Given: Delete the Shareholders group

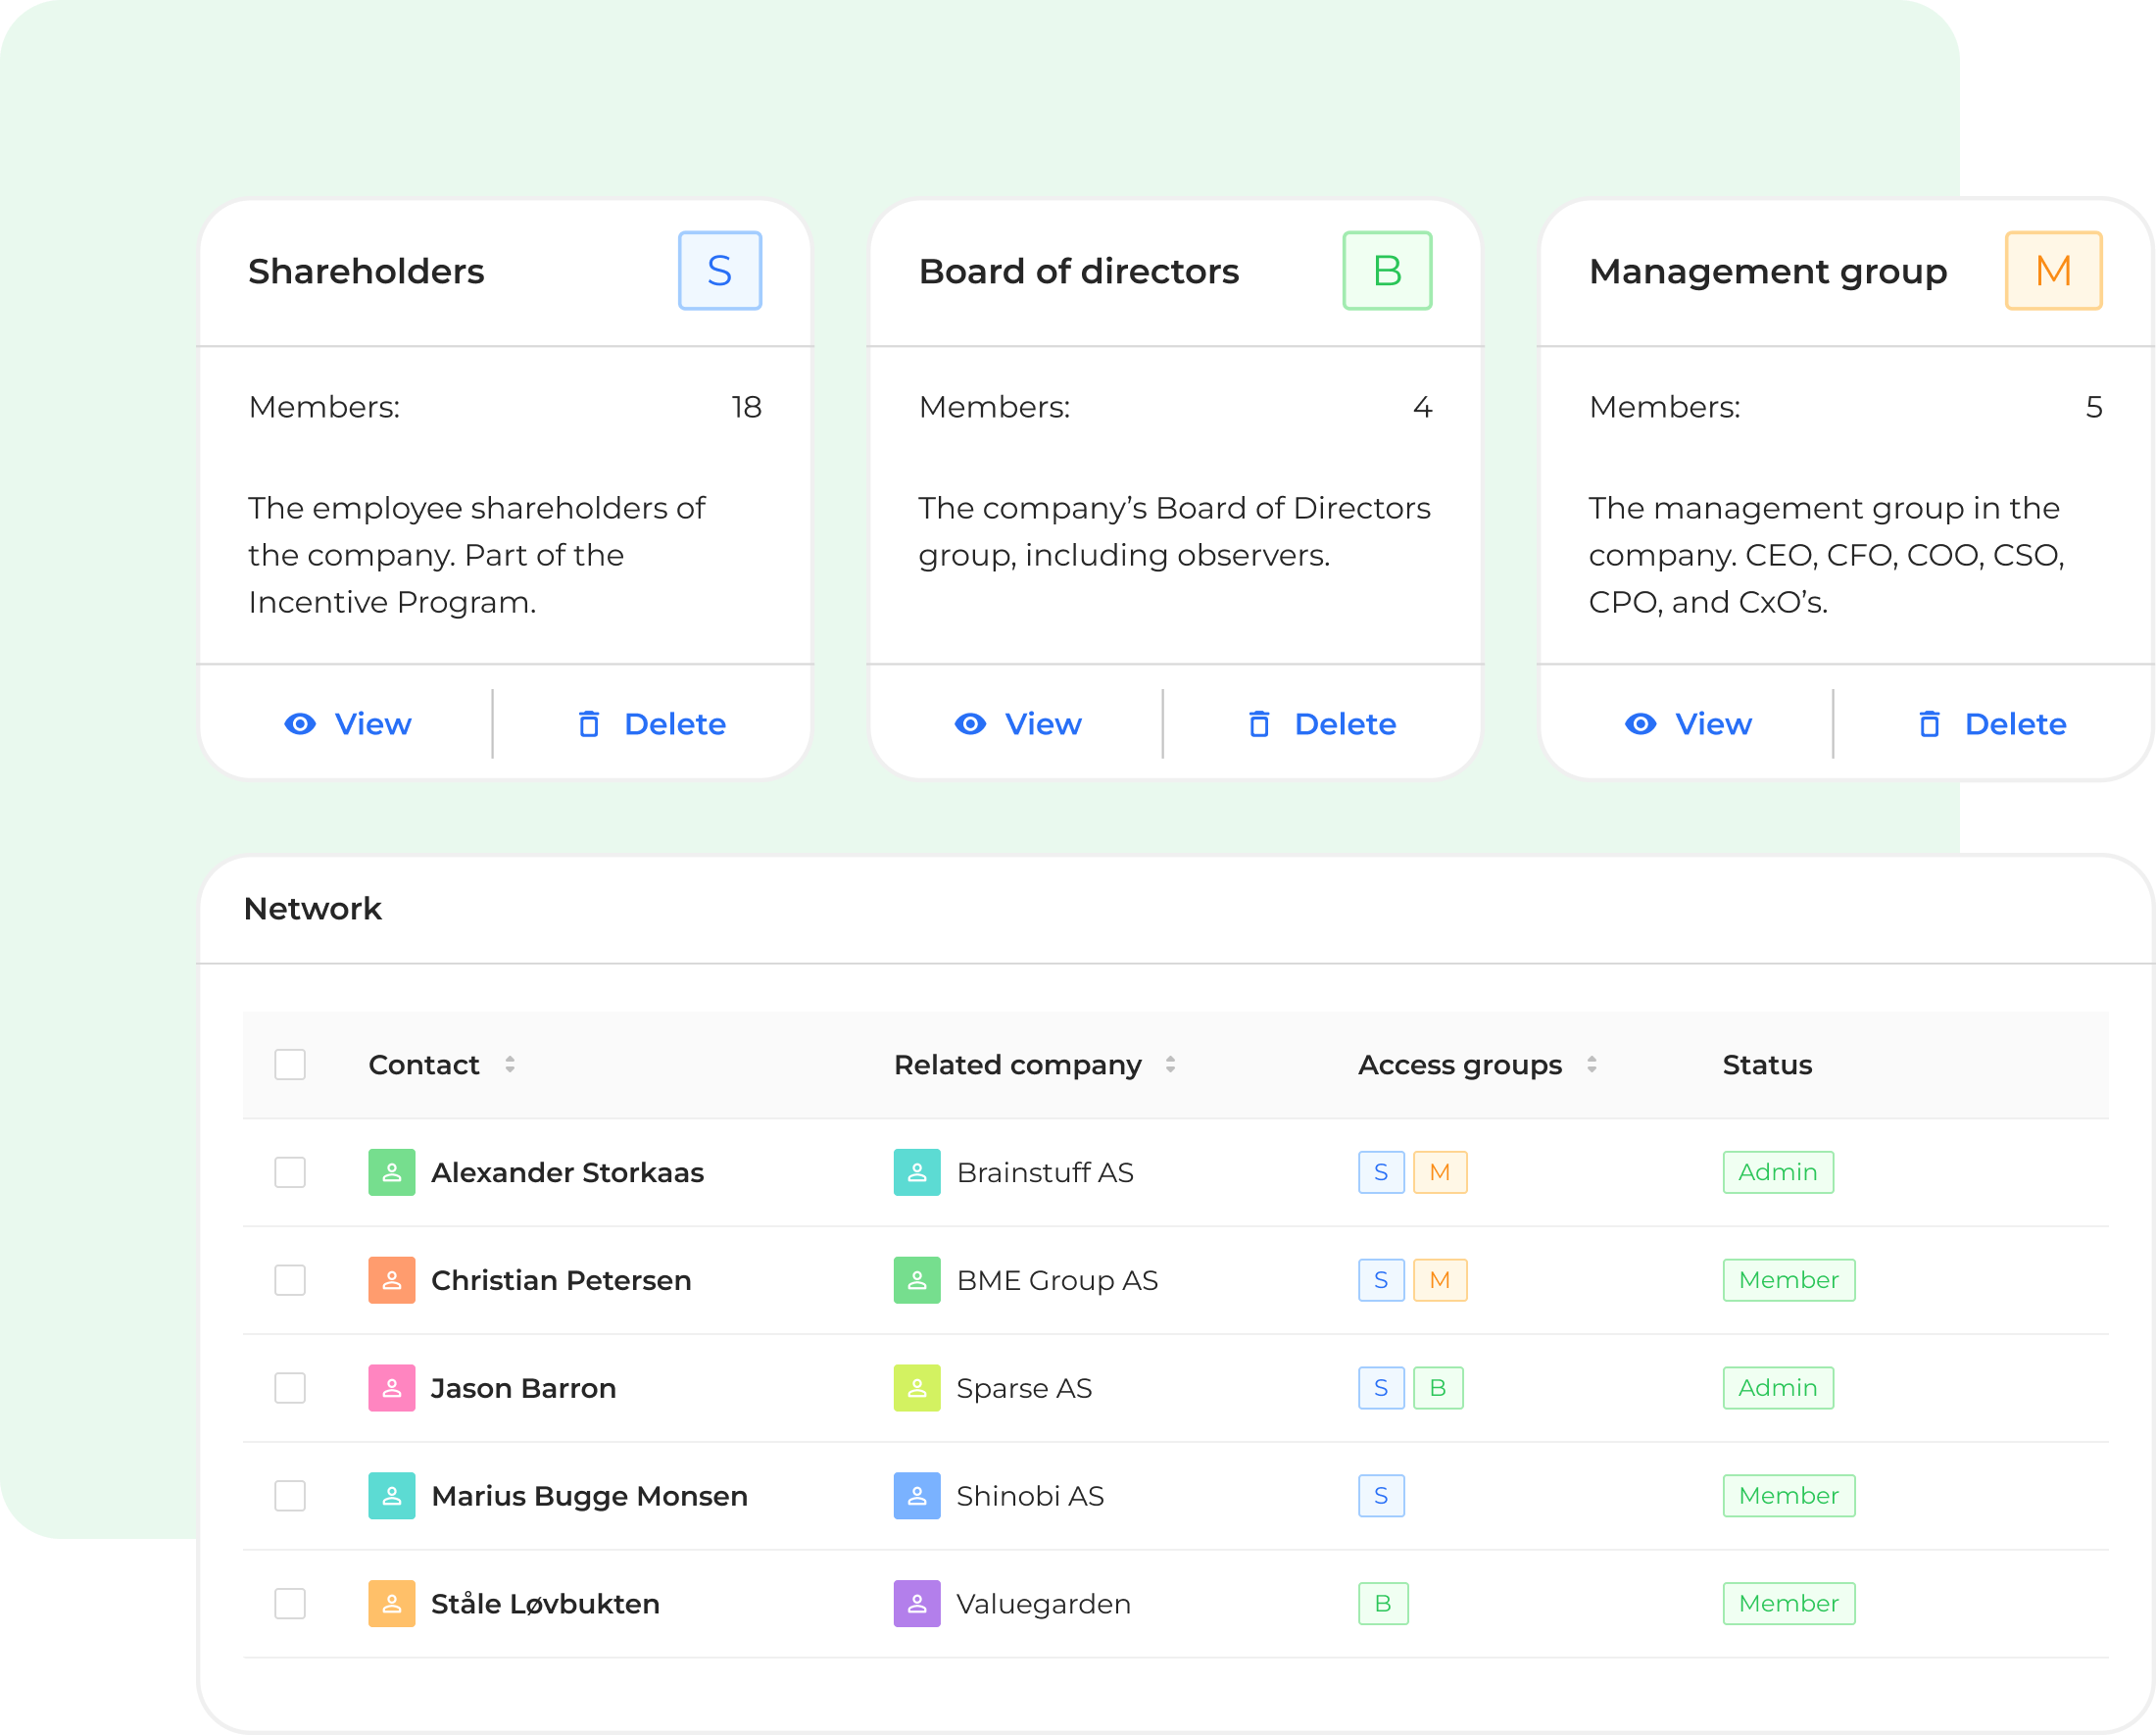Looking at the screenshot, I should (x=651, y=724).
